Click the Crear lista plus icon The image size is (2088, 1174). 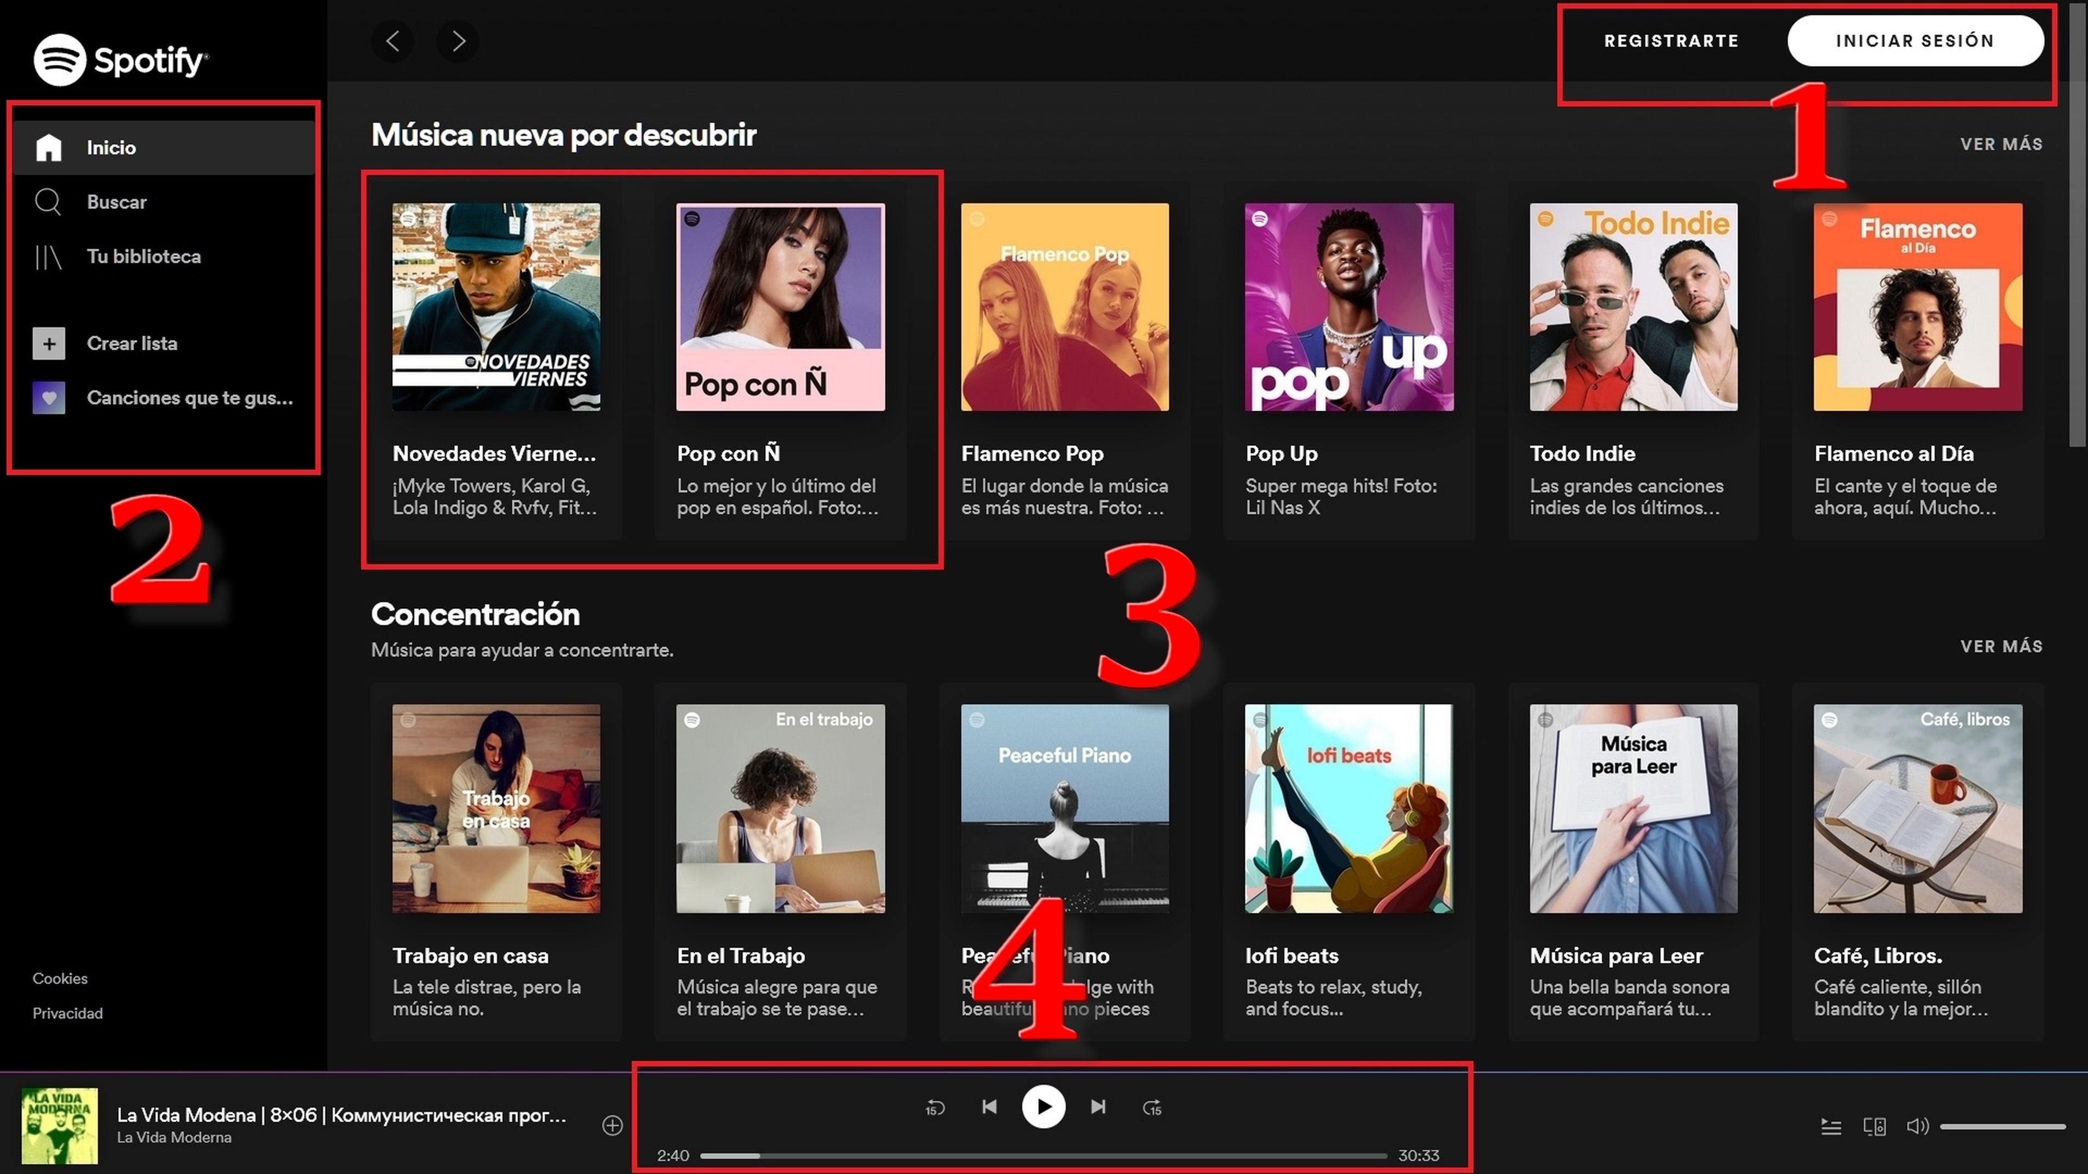48,344
